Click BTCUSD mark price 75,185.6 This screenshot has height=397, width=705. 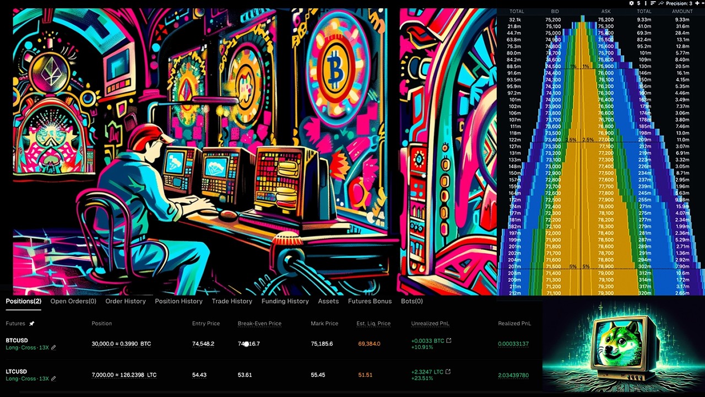pos(322,344)
